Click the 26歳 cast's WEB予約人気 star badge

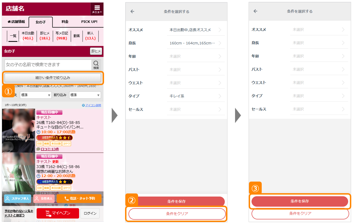(x=55, y=138)
